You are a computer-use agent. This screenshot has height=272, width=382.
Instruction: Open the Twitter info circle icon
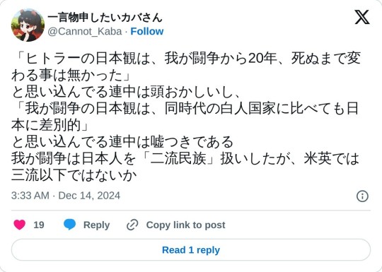[x=362, y=196]
